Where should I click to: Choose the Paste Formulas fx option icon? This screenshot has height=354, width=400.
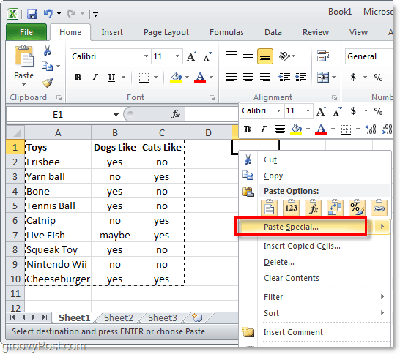click(x=313, y=208)
